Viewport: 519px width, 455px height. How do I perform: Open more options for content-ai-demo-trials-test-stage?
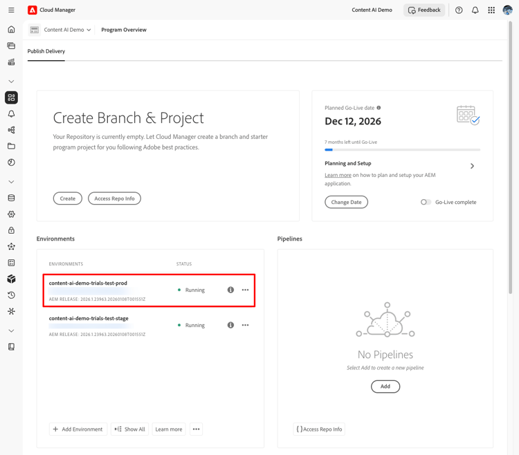[x=245, y=325]
